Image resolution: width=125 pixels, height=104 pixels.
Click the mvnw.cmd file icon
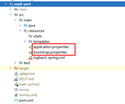[x=16, y=95]
